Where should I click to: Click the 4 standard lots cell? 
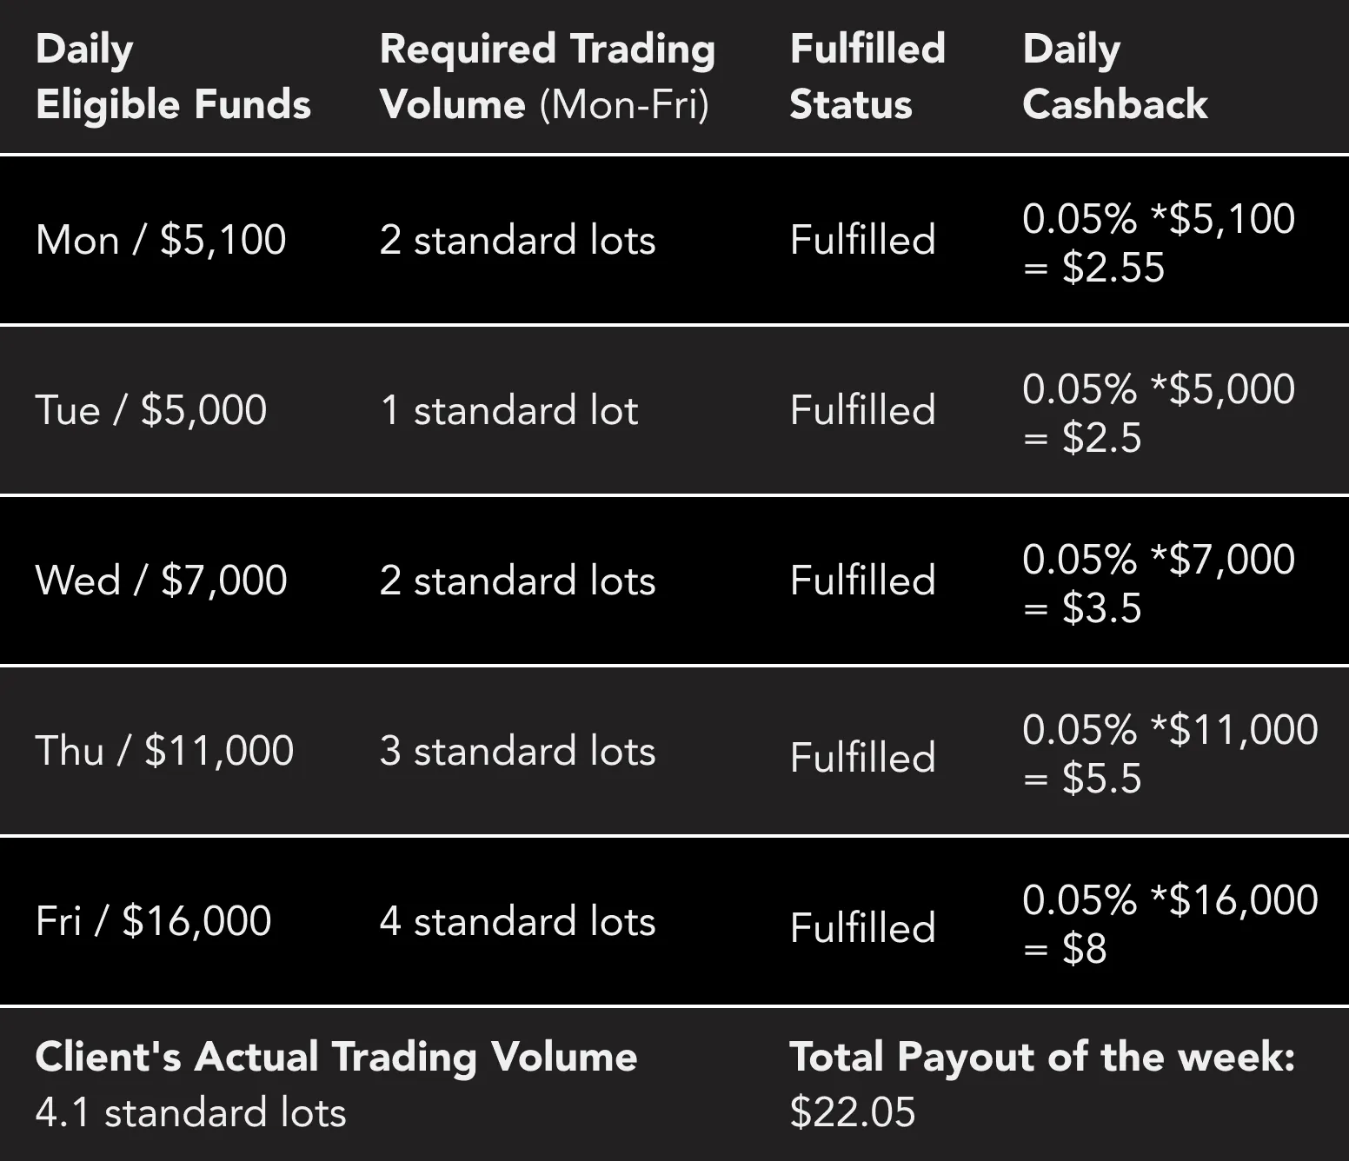[517, 921]
